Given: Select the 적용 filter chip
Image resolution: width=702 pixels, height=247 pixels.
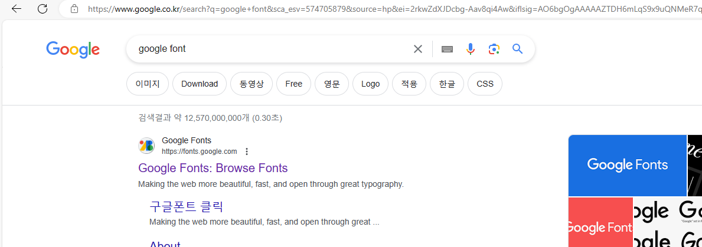Looking at the screenshot, I should pyautogui.click(x=409, y=84).
